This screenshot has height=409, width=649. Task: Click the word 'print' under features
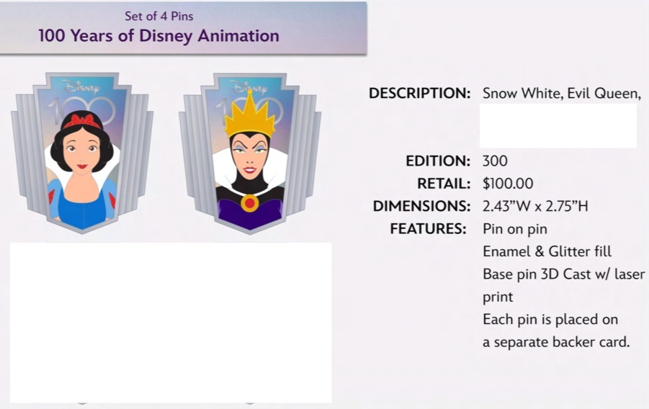coord(498,297)
